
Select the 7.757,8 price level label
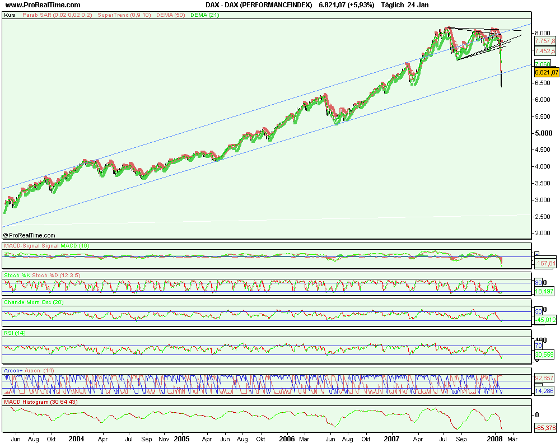[544, 40]
